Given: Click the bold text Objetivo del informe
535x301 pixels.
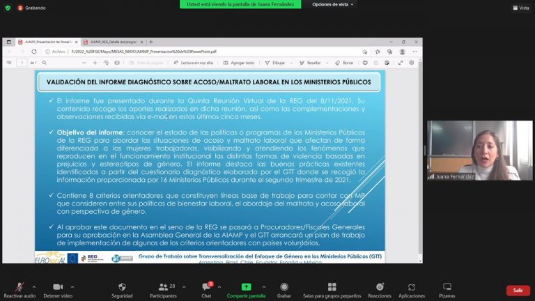Looking at the screenshot, I should [90, 132].
